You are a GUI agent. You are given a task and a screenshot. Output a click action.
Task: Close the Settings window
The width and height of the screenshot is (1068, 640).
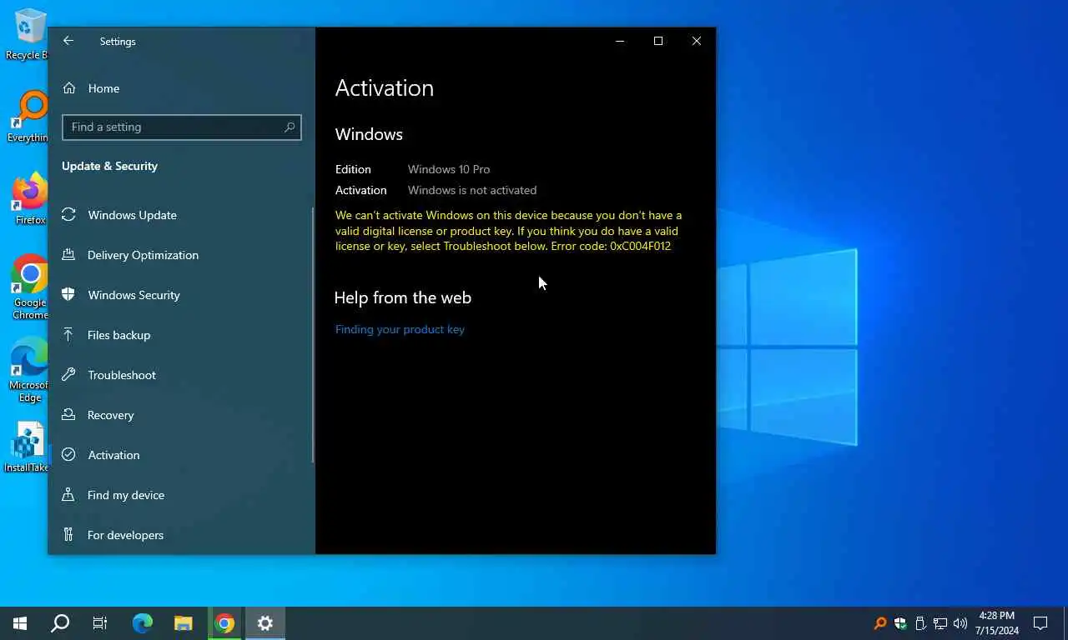coord(697,41)
